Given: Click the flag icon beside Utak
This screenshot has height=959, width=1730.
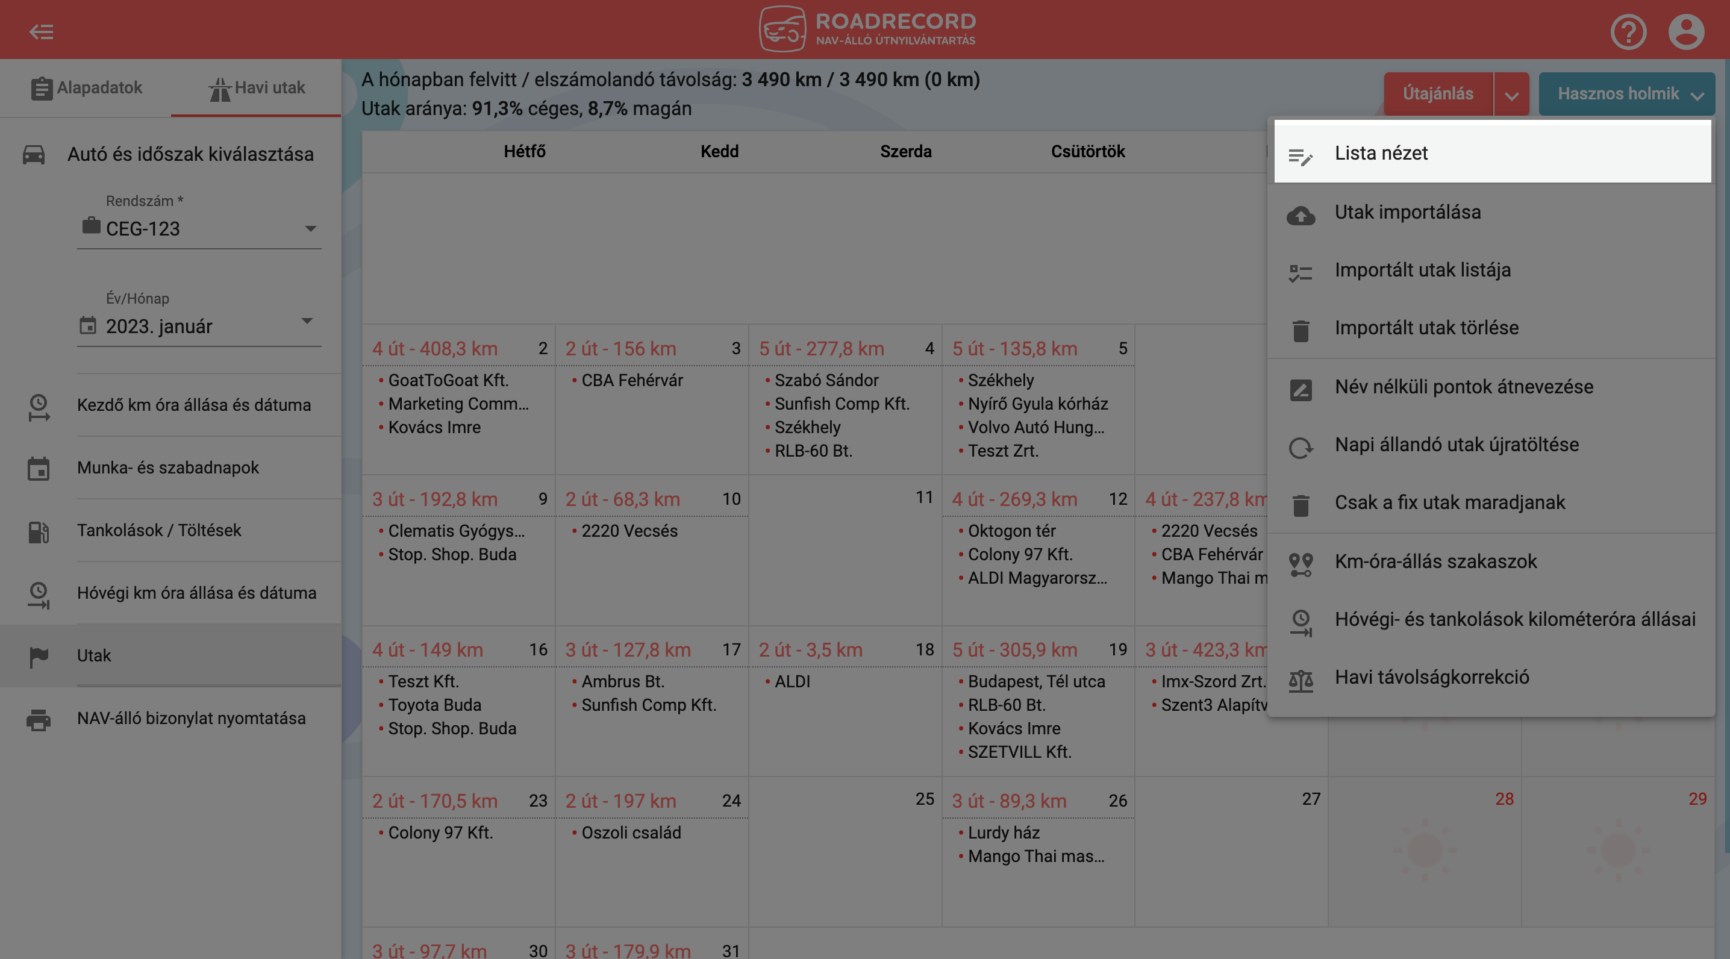Looking at the screenshot, I should click(x=39, y=656).
